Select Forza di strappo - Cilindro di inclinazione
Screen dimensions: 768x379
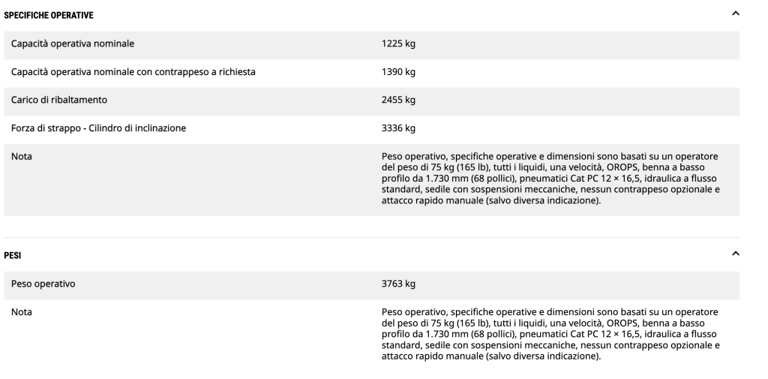[98, 128]
